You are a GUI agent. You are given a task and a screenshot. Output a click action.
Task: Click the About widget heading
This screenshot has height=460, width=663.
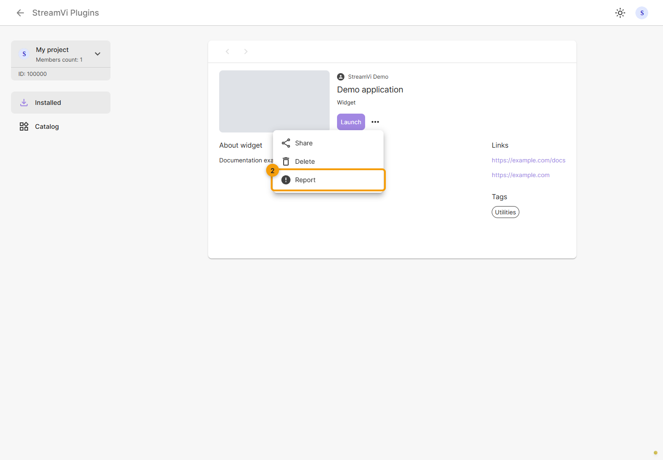(x=241, y=145)
